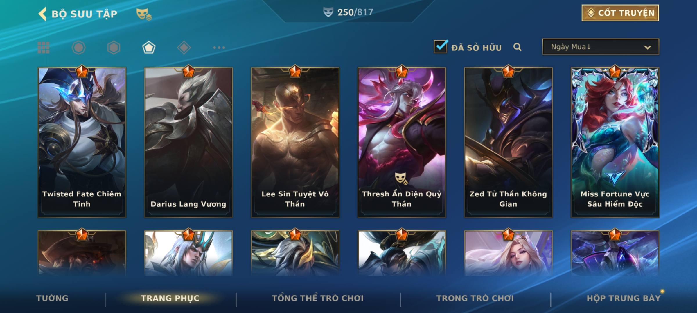The width and height of the screenshot is (697, 313).
Task: Switch to the Tướng tab
Action: coord(52,298)
